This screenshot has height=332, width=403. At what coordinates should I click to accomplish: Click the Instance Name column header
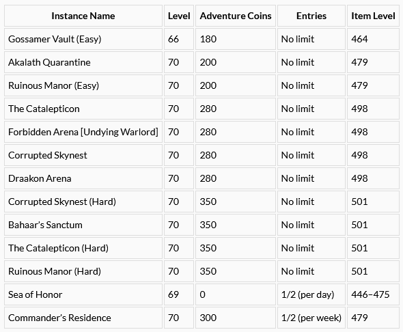coord(83,16)
